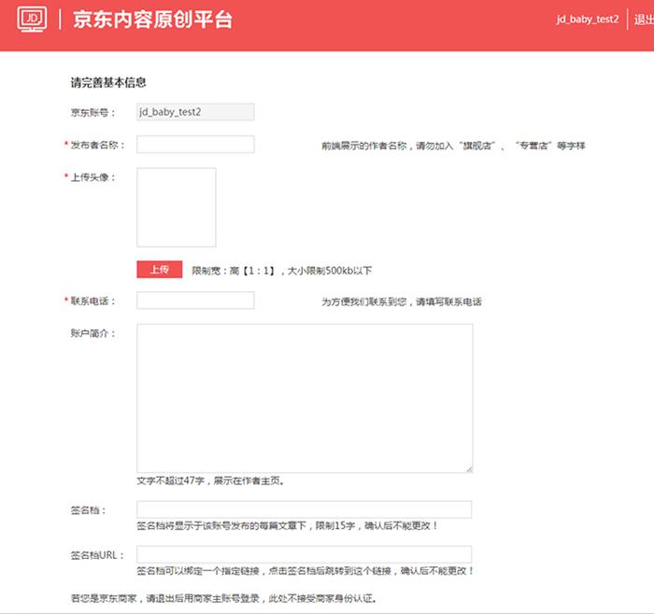Focus the 联系电话 input field
Viewport: 654px width, 614px height.
click(x=195, y=300)
